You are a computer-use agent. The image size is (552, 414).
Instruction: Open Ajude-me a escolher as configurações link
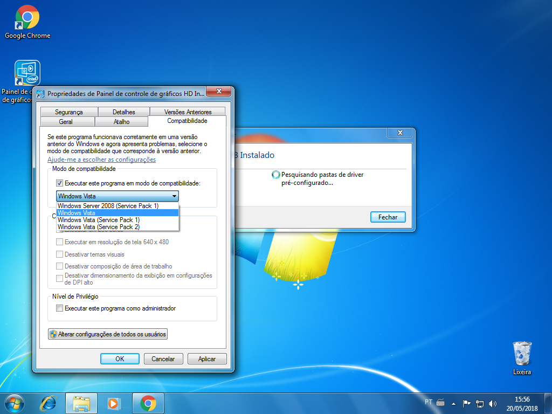click(x=102, y=160)
